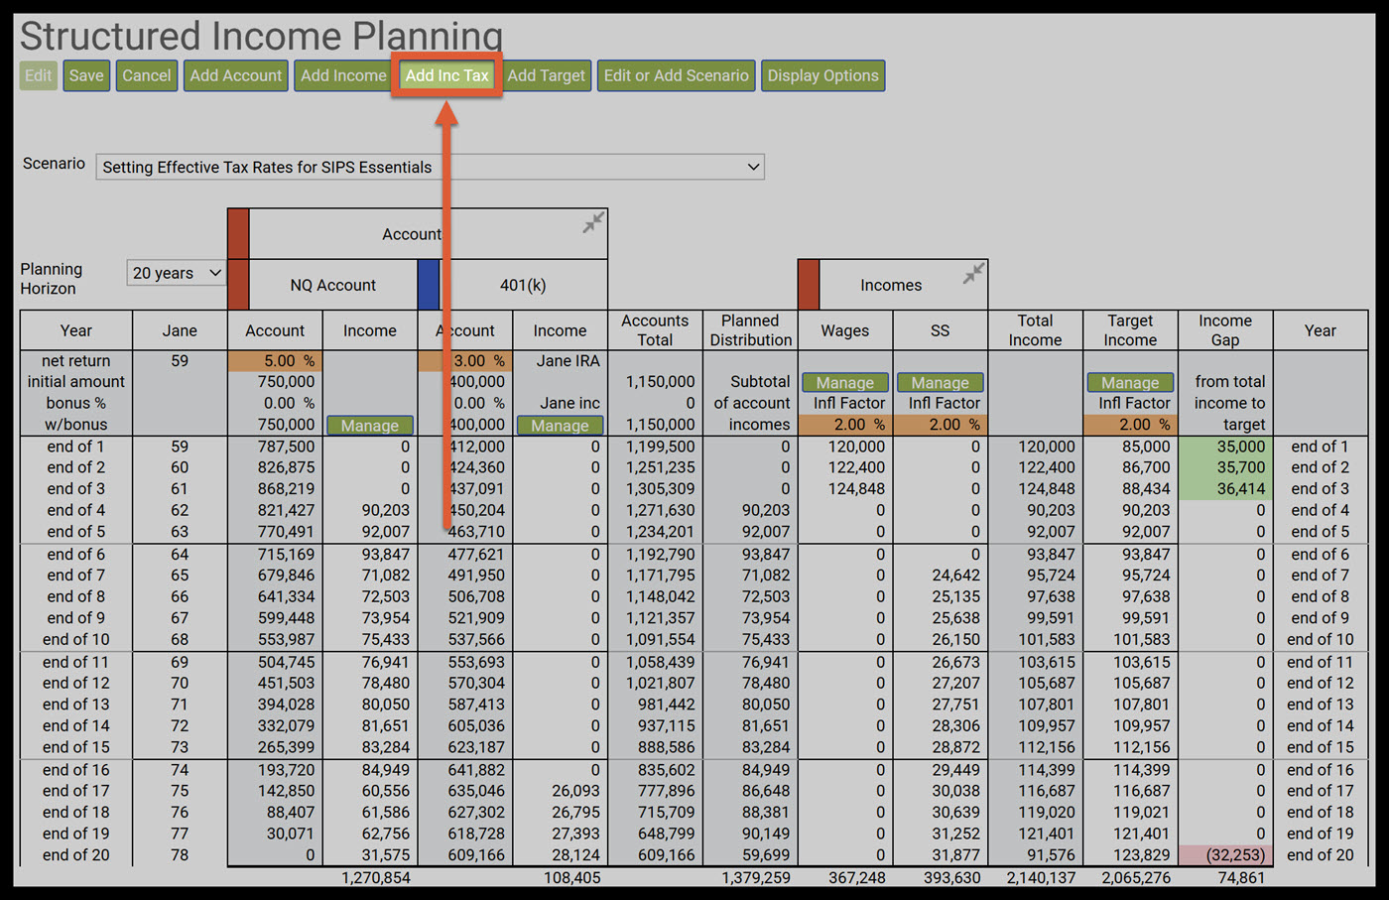Cancel the current edits
Screen dimensions: 1389x900
tap(147, 75)
